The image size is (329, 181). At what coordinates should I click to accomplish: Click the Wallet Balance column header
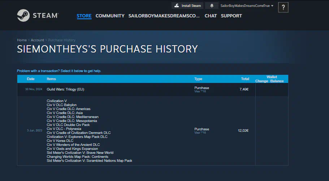tap(277, 81)
